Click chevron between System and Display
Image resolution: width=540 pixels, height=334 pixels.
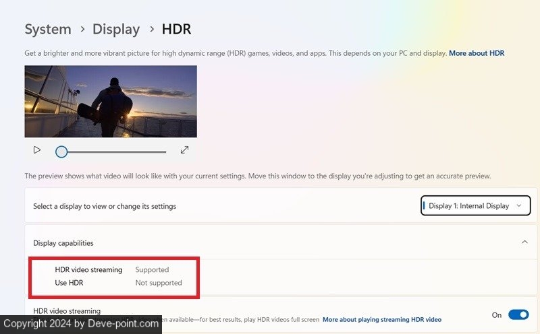(x=82, y=30)
